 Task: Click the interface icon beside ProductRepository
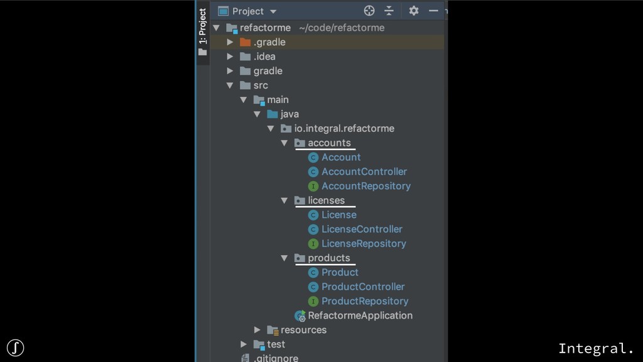313,301
